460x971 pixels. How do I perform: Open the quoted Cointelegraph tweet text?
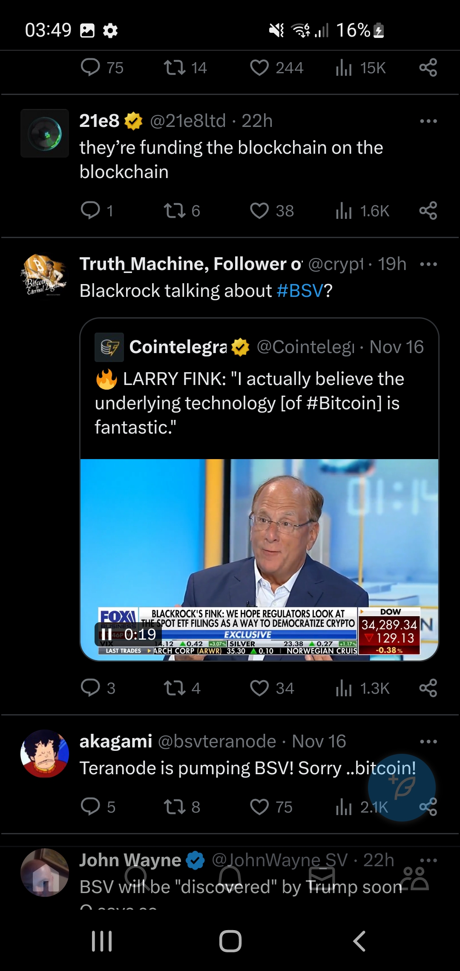pyautogui.click(x=249, y=403)
